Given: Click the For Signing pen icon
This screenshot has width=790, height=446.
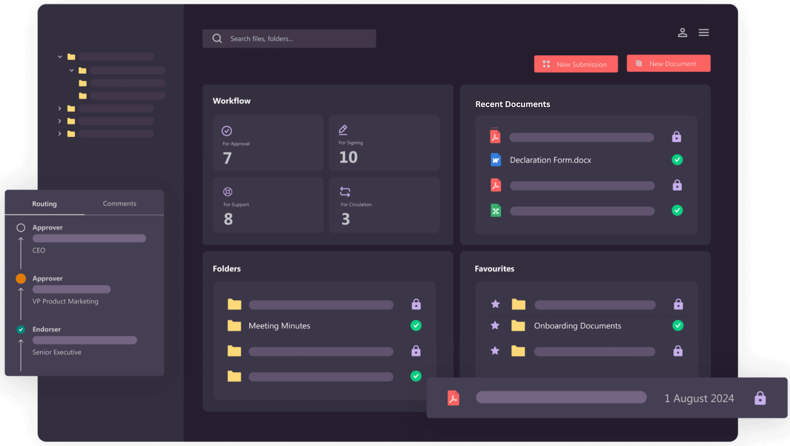Looking at the screenshot, I should coord(343,130).
